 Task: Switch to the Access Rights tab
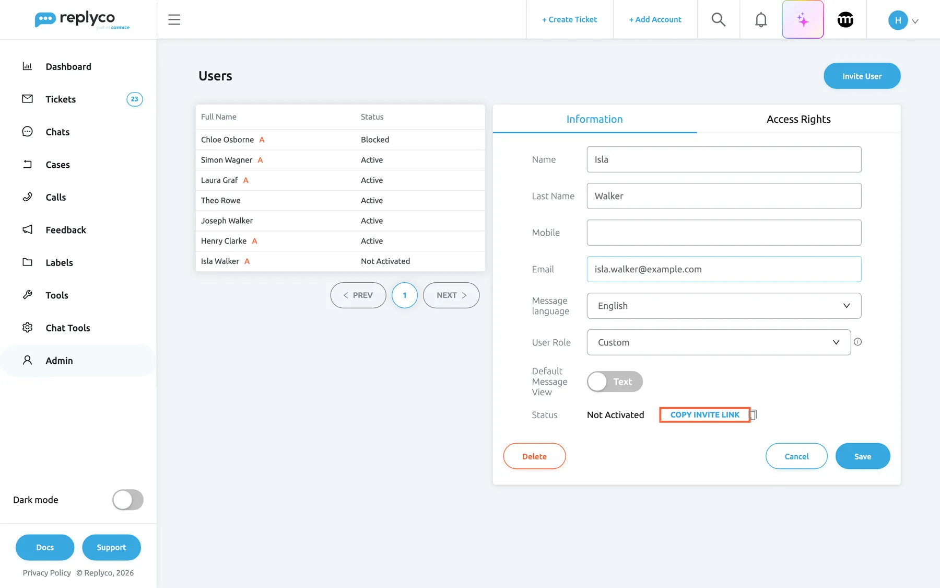point(798,119)
